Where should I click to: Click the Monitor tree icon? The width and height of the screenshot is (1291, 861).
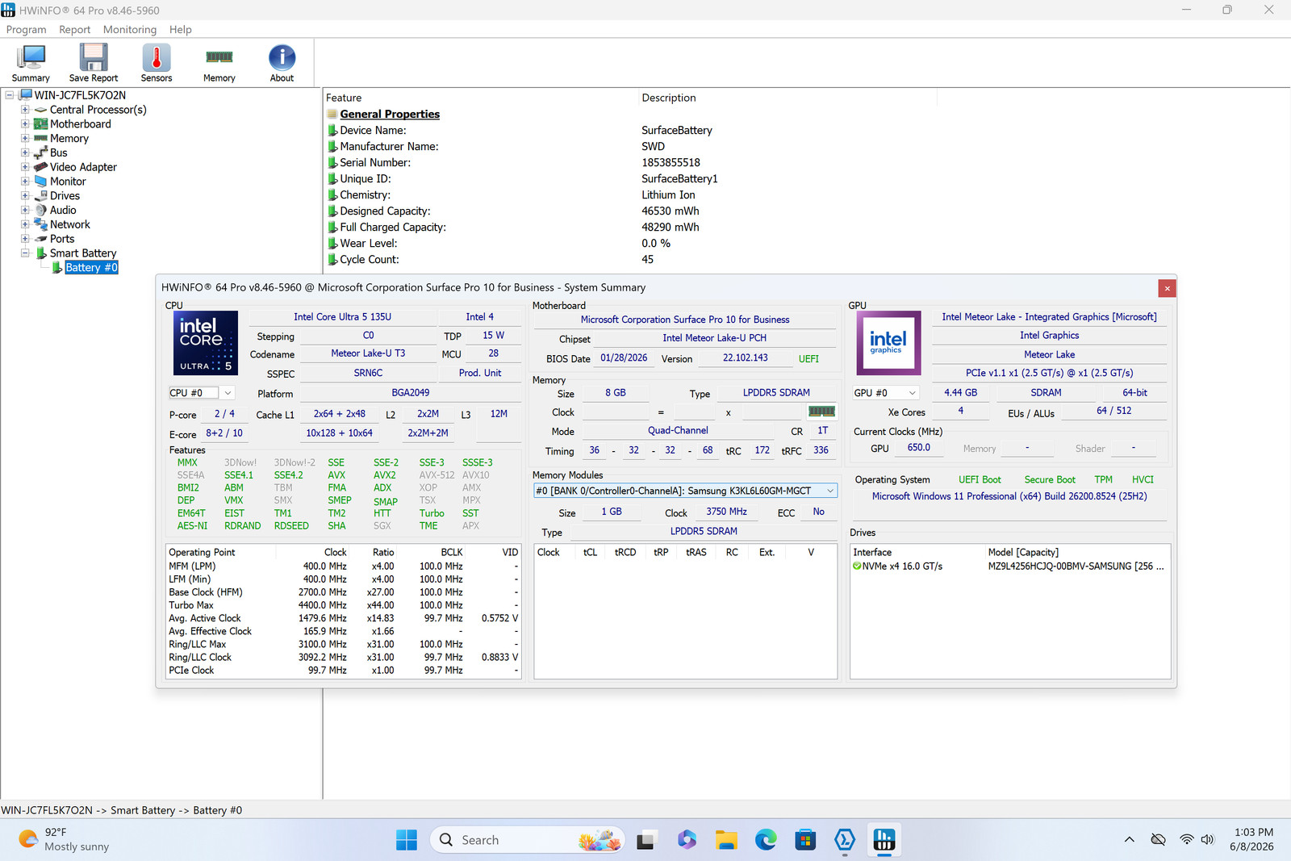coord(40,182)
